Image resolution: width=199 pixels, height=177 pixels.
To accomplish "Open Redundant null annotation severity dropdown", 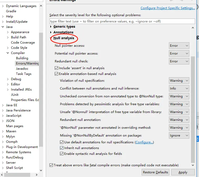I will tap(179, 120).
